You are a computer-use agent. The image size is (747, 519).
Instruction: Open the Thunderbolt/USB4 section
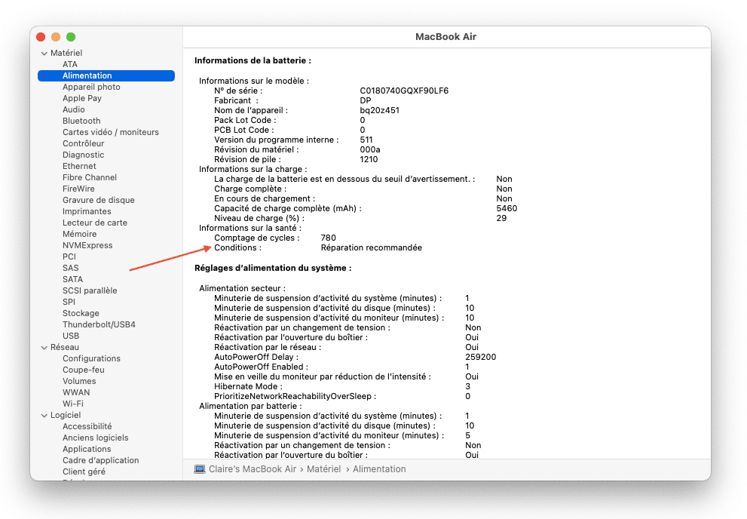pos(99,324)
